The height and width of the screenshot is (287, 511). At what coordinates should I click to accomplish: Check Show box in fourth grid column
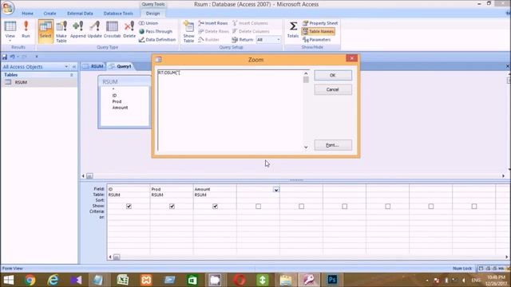pyautogui.click(x=258, y=206)
